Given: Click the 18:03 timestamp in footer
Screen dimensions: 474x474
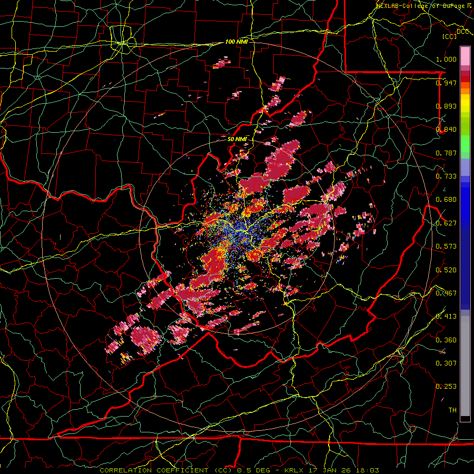Looking at the screenshot, I should [367, 470].
